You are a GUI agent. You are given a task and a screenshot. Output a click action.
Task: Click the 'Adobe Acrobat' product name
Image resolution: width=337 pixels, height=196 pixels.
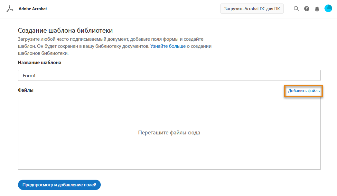[x=33, y=9]
